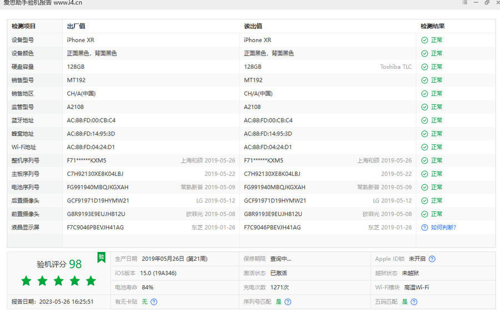Click the green 验 ribbon badge
The height and width of the screenshot is (318, 500).
pos(102,258)
